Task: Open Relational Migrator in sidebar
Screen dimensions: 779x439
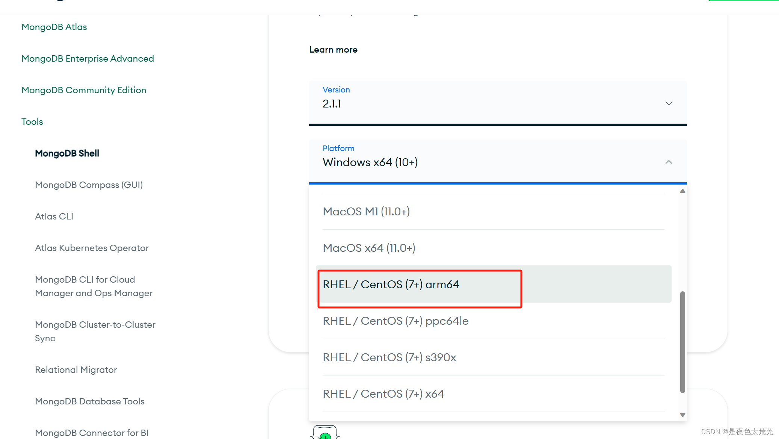Action: [76, 370]
